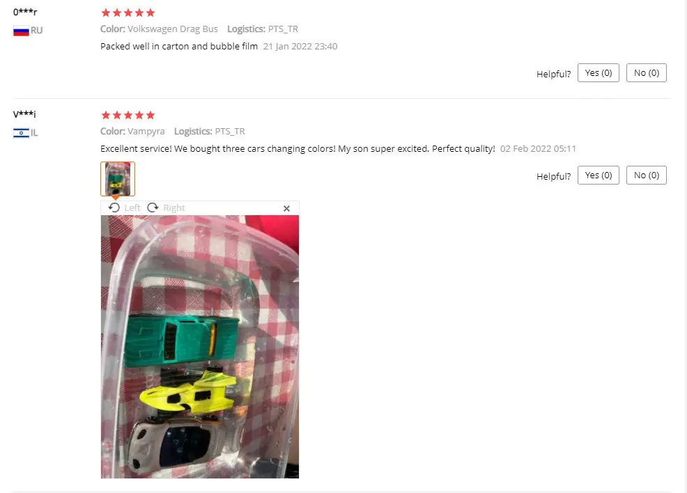The height and width of the screenshot is (493, 687).
Task: Click the Israel flag icon
Action: (21, 133)
